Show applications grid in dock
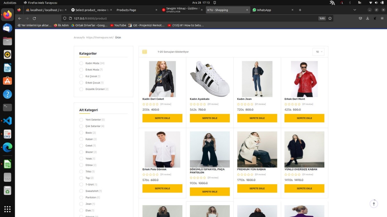Screen dimensions: 387x217 coord(8,209)
